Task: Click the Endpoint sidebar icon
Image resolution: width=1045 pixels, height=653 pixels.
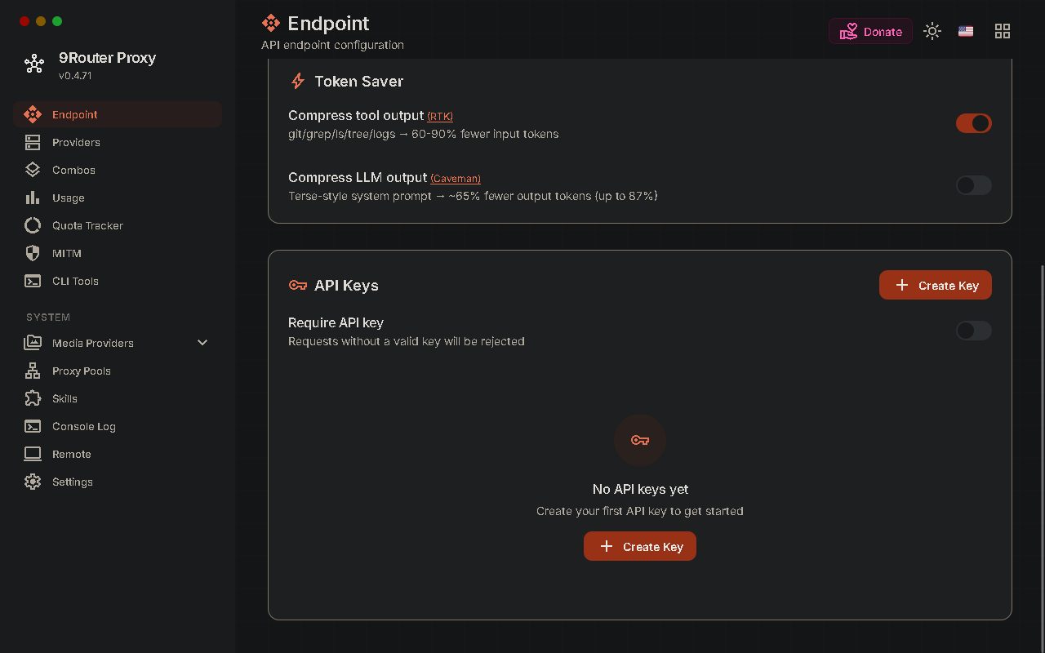Action: pyautogui.click(x=33, y=114)
